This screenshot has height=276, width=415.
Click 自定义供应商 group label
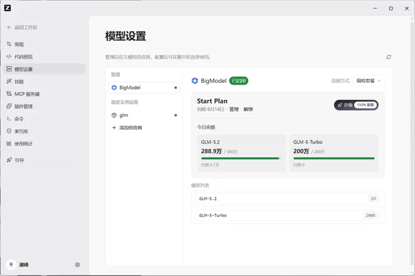(125, 102)
